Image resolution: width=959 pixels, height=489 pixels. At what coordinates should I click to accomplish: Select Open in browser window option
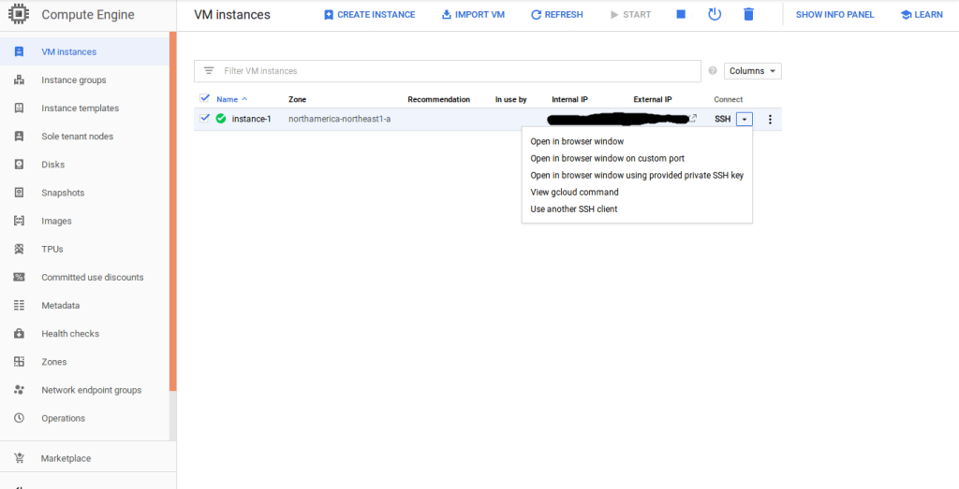577,142
